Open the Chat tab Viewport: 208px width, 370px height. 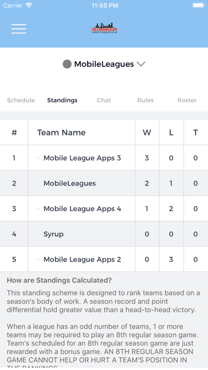pos(103,100)
